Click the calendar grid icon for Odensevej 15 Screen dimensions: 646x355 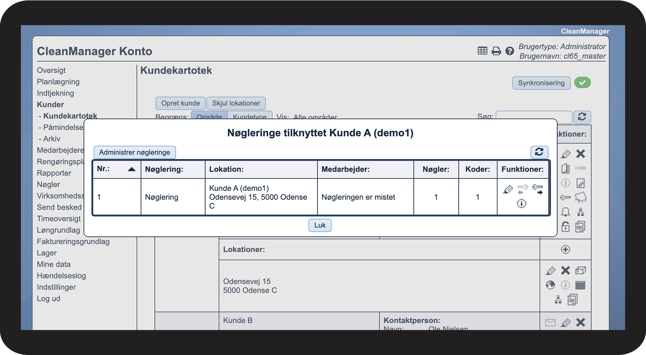[580, 285]
